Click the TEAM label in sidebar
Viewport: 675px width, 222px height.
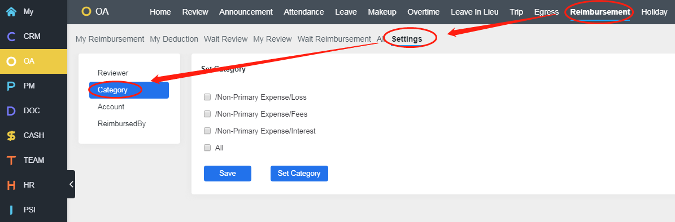click(x=33, y=161)
